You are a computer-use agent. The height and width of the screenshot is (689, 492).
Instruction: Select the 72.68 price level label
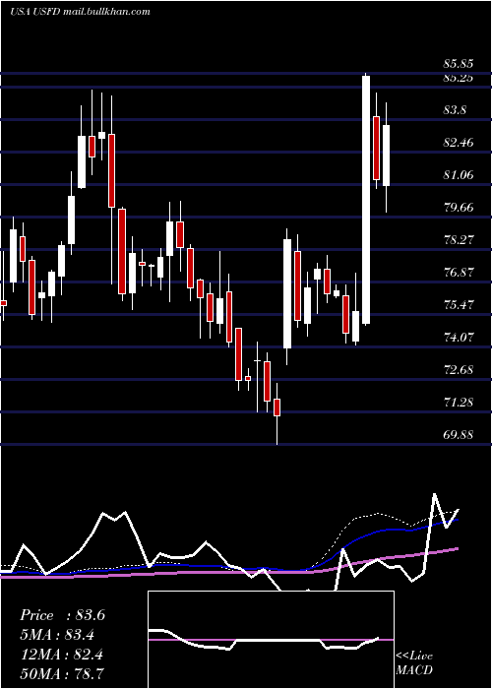tap(459, 369)
